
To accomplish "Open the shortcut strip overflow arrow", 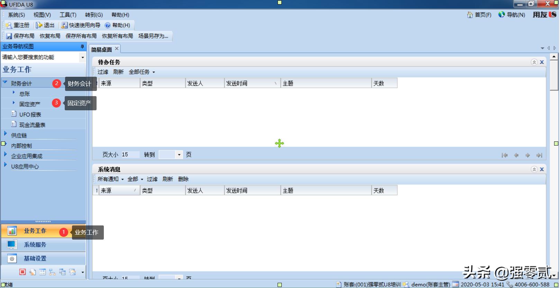I will 83,272.
